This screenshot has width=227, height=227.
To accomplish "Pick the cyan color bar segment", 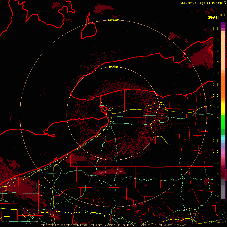I will click(x=223, y=139).
